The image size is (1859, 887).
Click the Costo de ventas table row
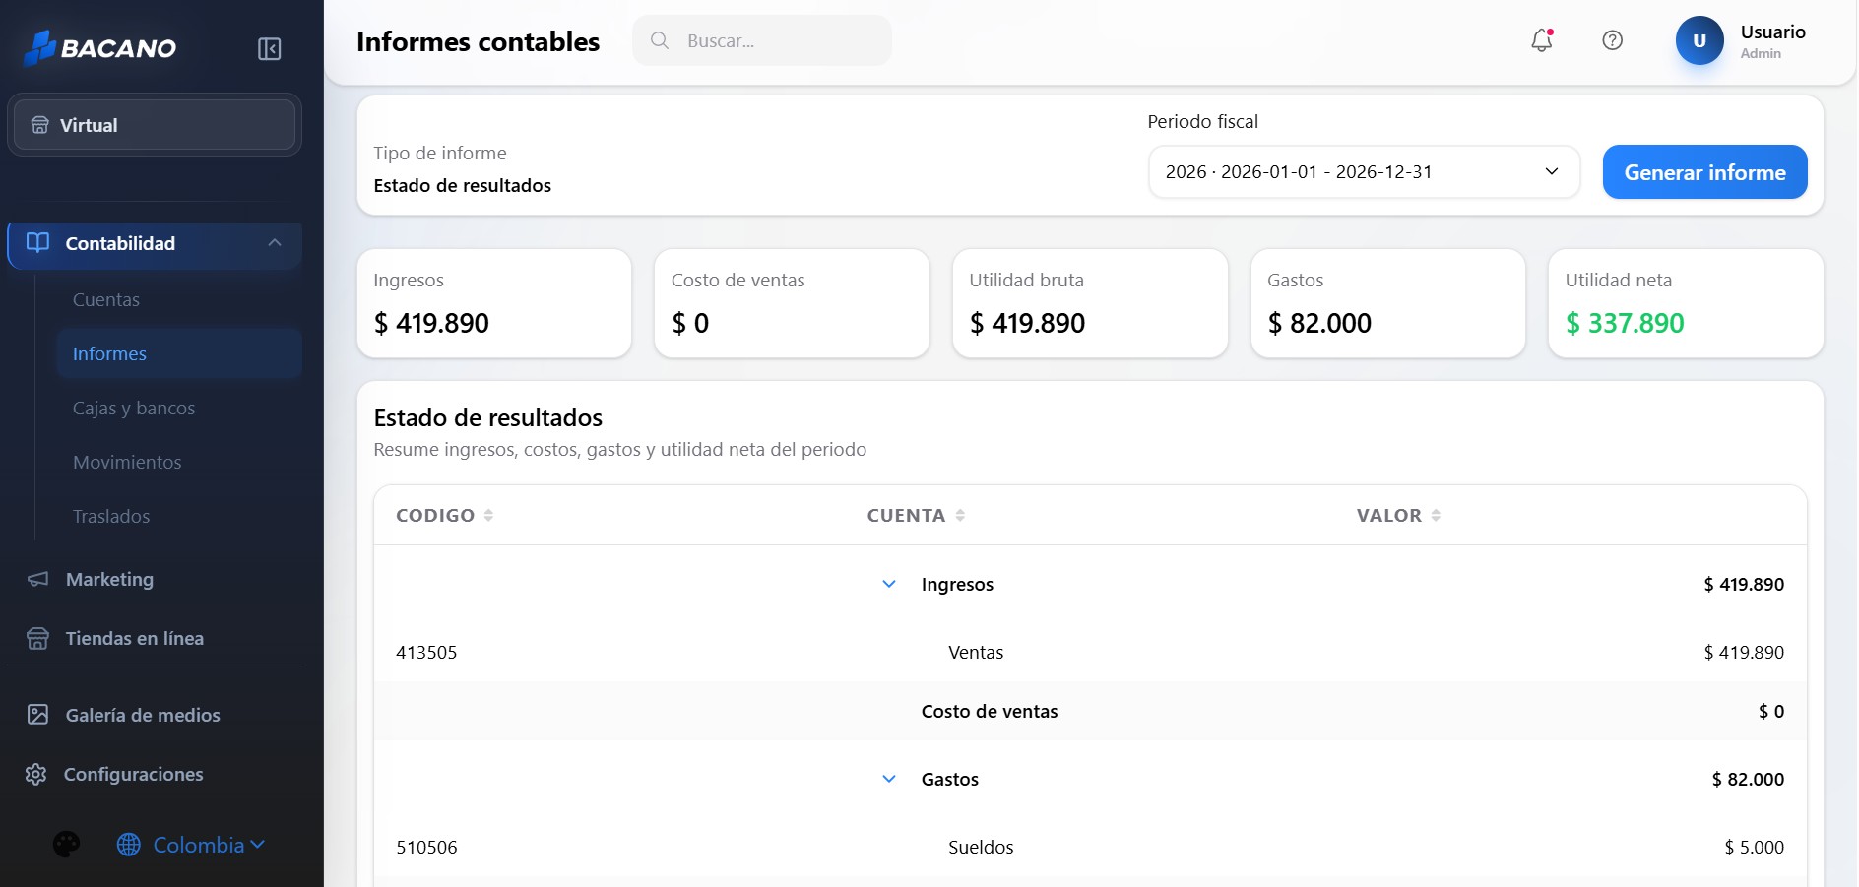coord(1090,711)
